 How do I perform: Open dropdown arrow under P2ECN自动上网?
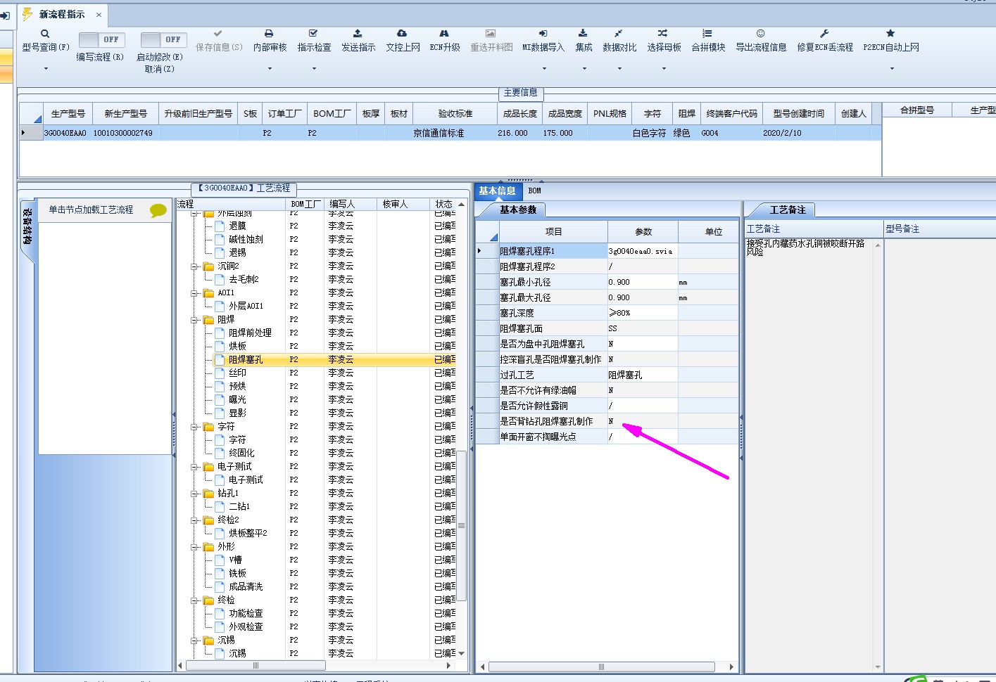tap(892, 69)
